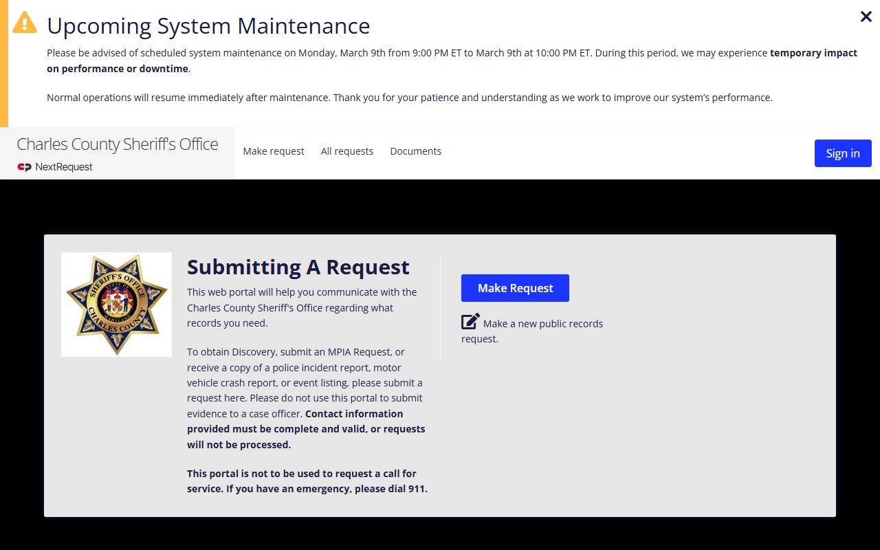Open the Documents nav item
The width and height of the screenshot is (880, 550).
click(x=415, y=151)
